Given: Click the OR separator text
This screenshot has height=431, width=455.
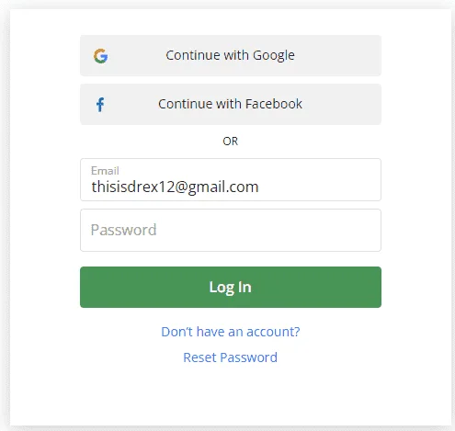Looking at the screenshot, I should (x=231, y=142).
